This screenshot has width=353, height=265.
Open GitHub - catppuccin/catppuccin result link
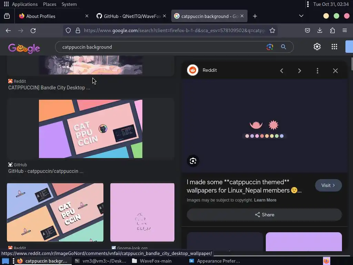tap(46, 171)
